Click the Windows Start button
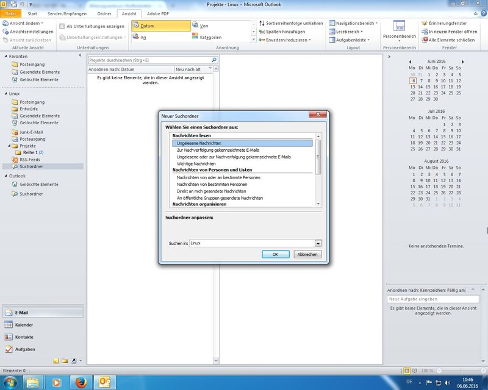The width and height of the screenshot is (488, 390). tap(9, 382)
